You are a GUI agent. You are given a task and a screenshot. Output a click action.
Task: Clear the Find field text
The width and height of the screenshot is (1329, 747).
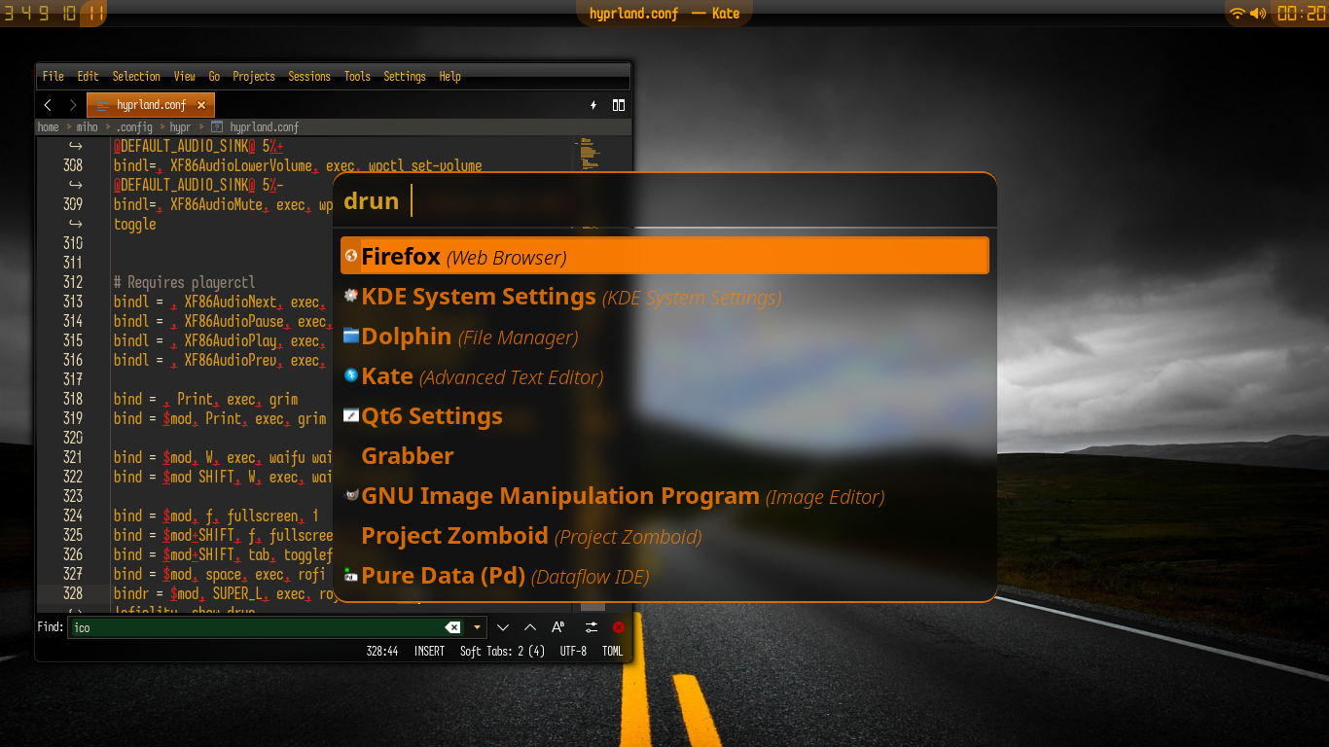click(x=452, y=627)
